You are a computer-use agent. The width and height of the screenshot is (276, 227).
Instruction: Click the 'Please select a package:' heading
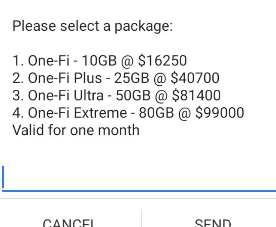pos(92,27)
